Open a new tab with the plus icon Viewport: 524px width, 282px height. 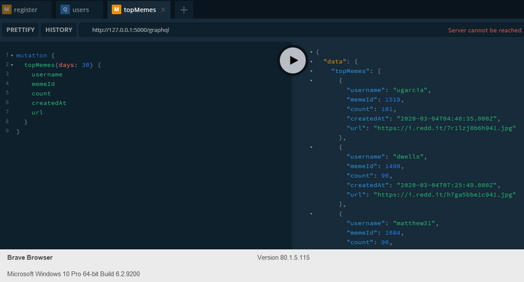pos(184,10)
